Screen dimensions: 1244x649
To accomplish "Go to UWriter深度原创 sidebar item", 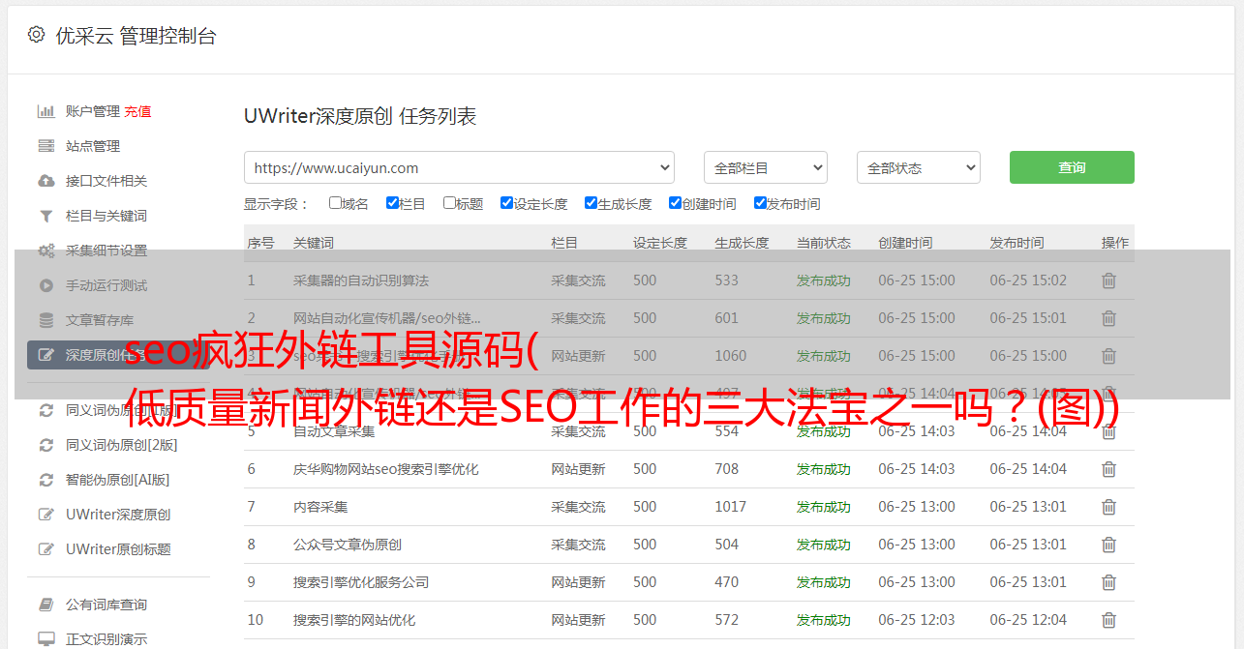I will coord(119,515).
